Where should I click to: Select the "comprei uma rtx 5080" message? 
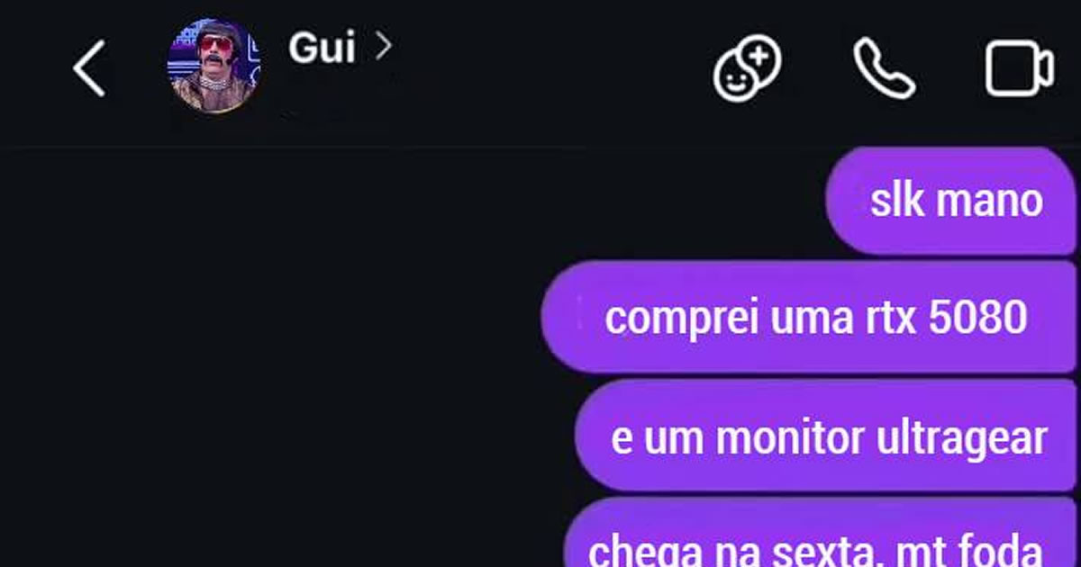click(808, 317)
